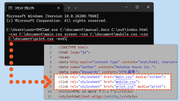Open the mobile.css link in code
180x101 pixels.
click(x=126, y=82)
